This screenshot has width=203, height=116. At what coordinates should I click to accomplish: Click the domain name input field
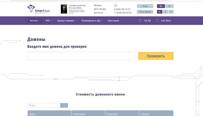tap(81, 56)
